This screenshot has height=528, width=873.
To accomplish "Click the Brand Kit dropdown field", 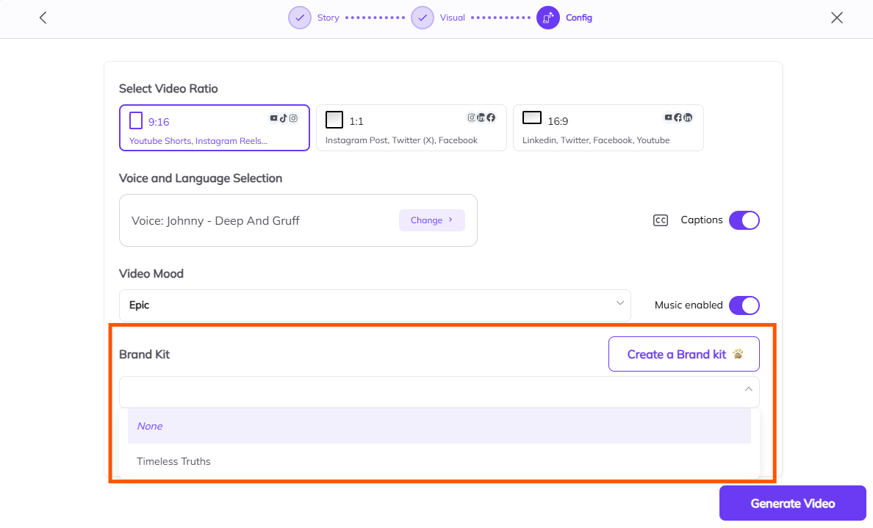I will [439, 392].
